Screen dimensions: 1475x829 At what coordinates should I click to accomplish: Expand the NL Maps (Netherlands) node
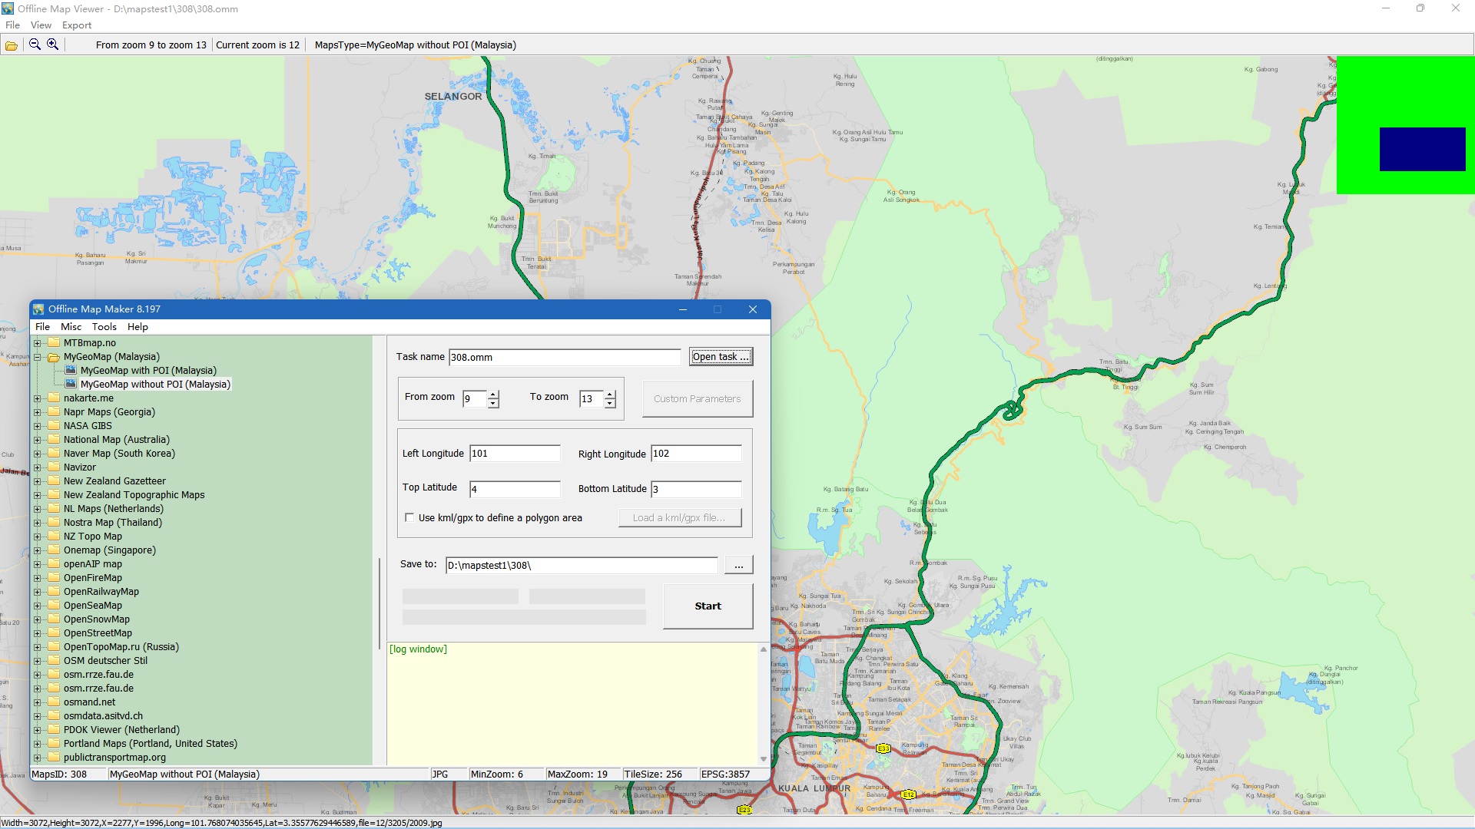coord(37,509)
